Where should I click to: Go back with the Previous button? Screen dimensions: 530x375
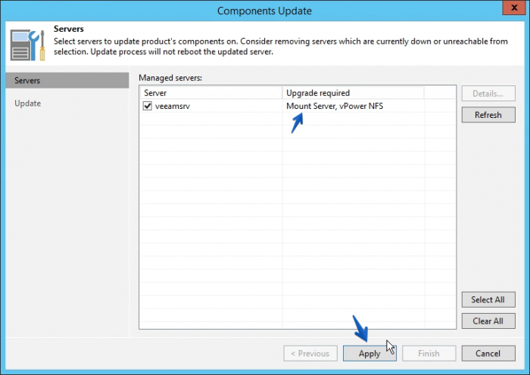click(310, 353)
